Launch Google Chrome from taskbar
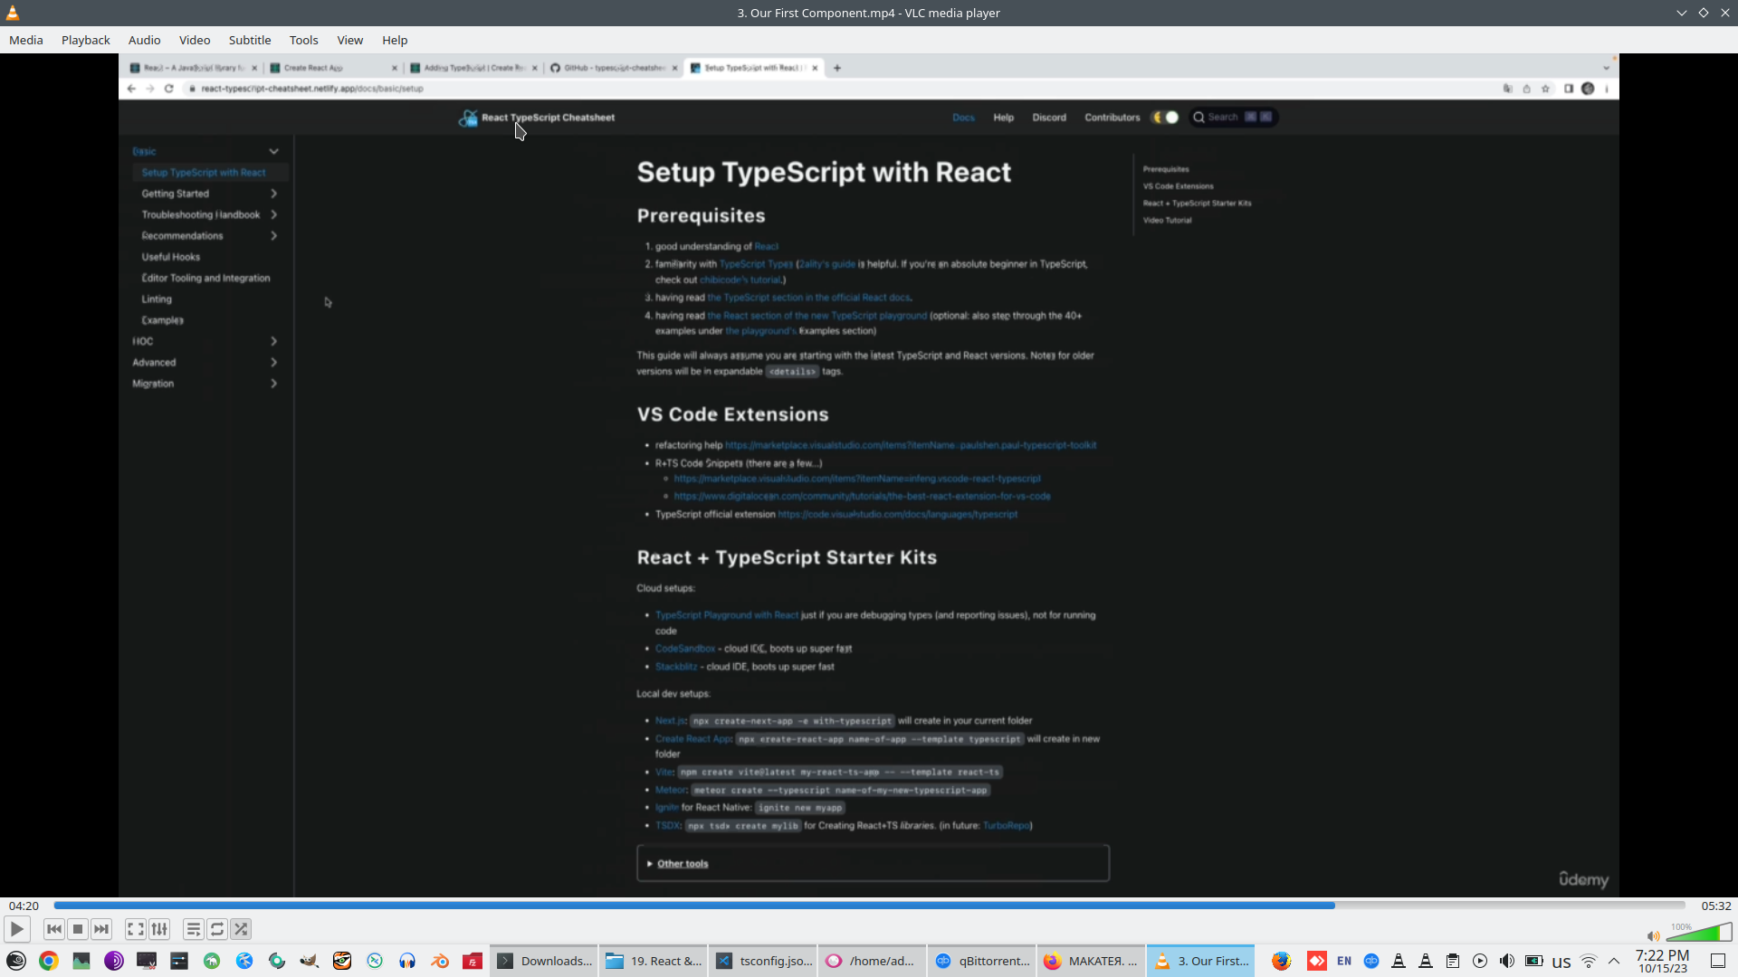Screen dimensions: 1738x977 click(x=49, y=961)
